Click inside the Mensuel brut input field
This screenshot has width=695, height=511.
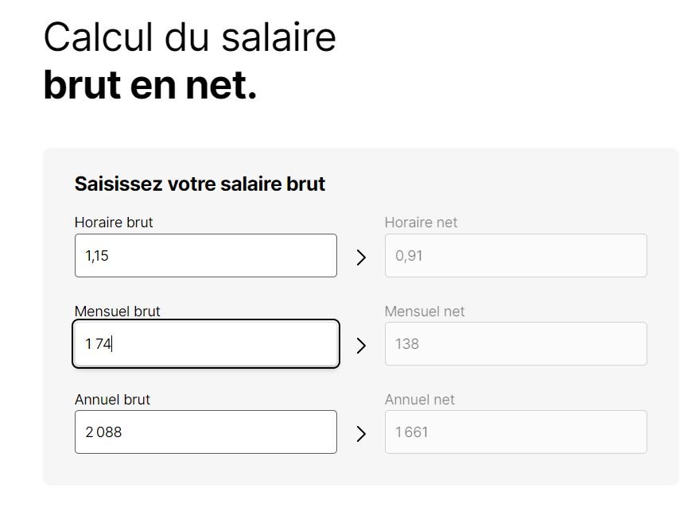[206, 343]
